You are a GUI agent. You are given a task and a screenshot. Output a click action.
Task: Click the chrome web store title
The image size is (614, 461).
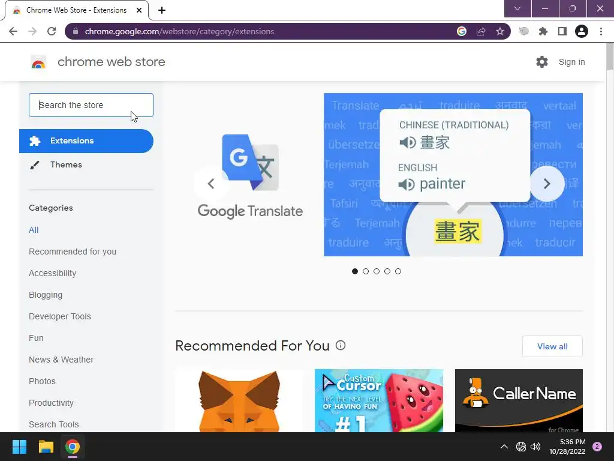111,62
